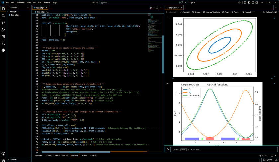This screenshot has height=162, width=279.
Task: Open the Search view in activity bar
Action: coord(3,16)
